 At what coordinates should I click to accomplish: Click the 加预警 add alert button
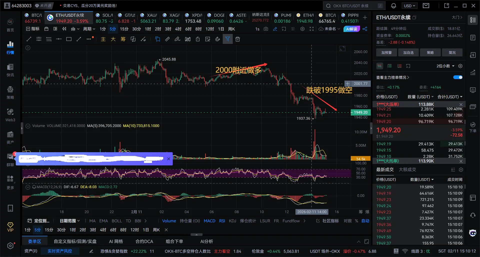point(386,53)
